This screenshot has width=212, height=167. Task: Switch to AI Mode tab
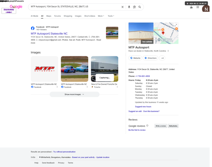click(34, 16)
